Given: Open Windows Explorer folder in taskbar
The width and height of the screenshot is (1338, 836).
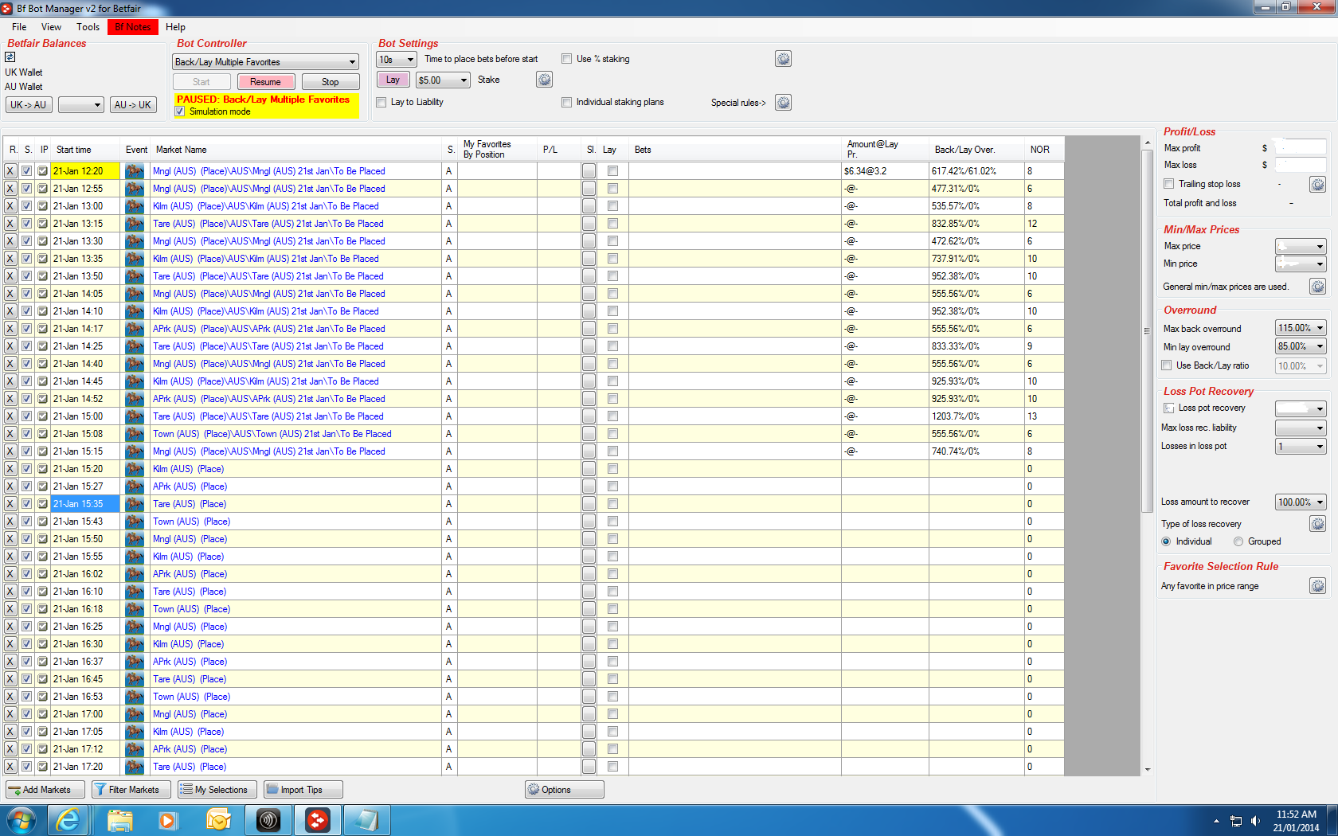Looking at the screenshot, I should 119,820.
